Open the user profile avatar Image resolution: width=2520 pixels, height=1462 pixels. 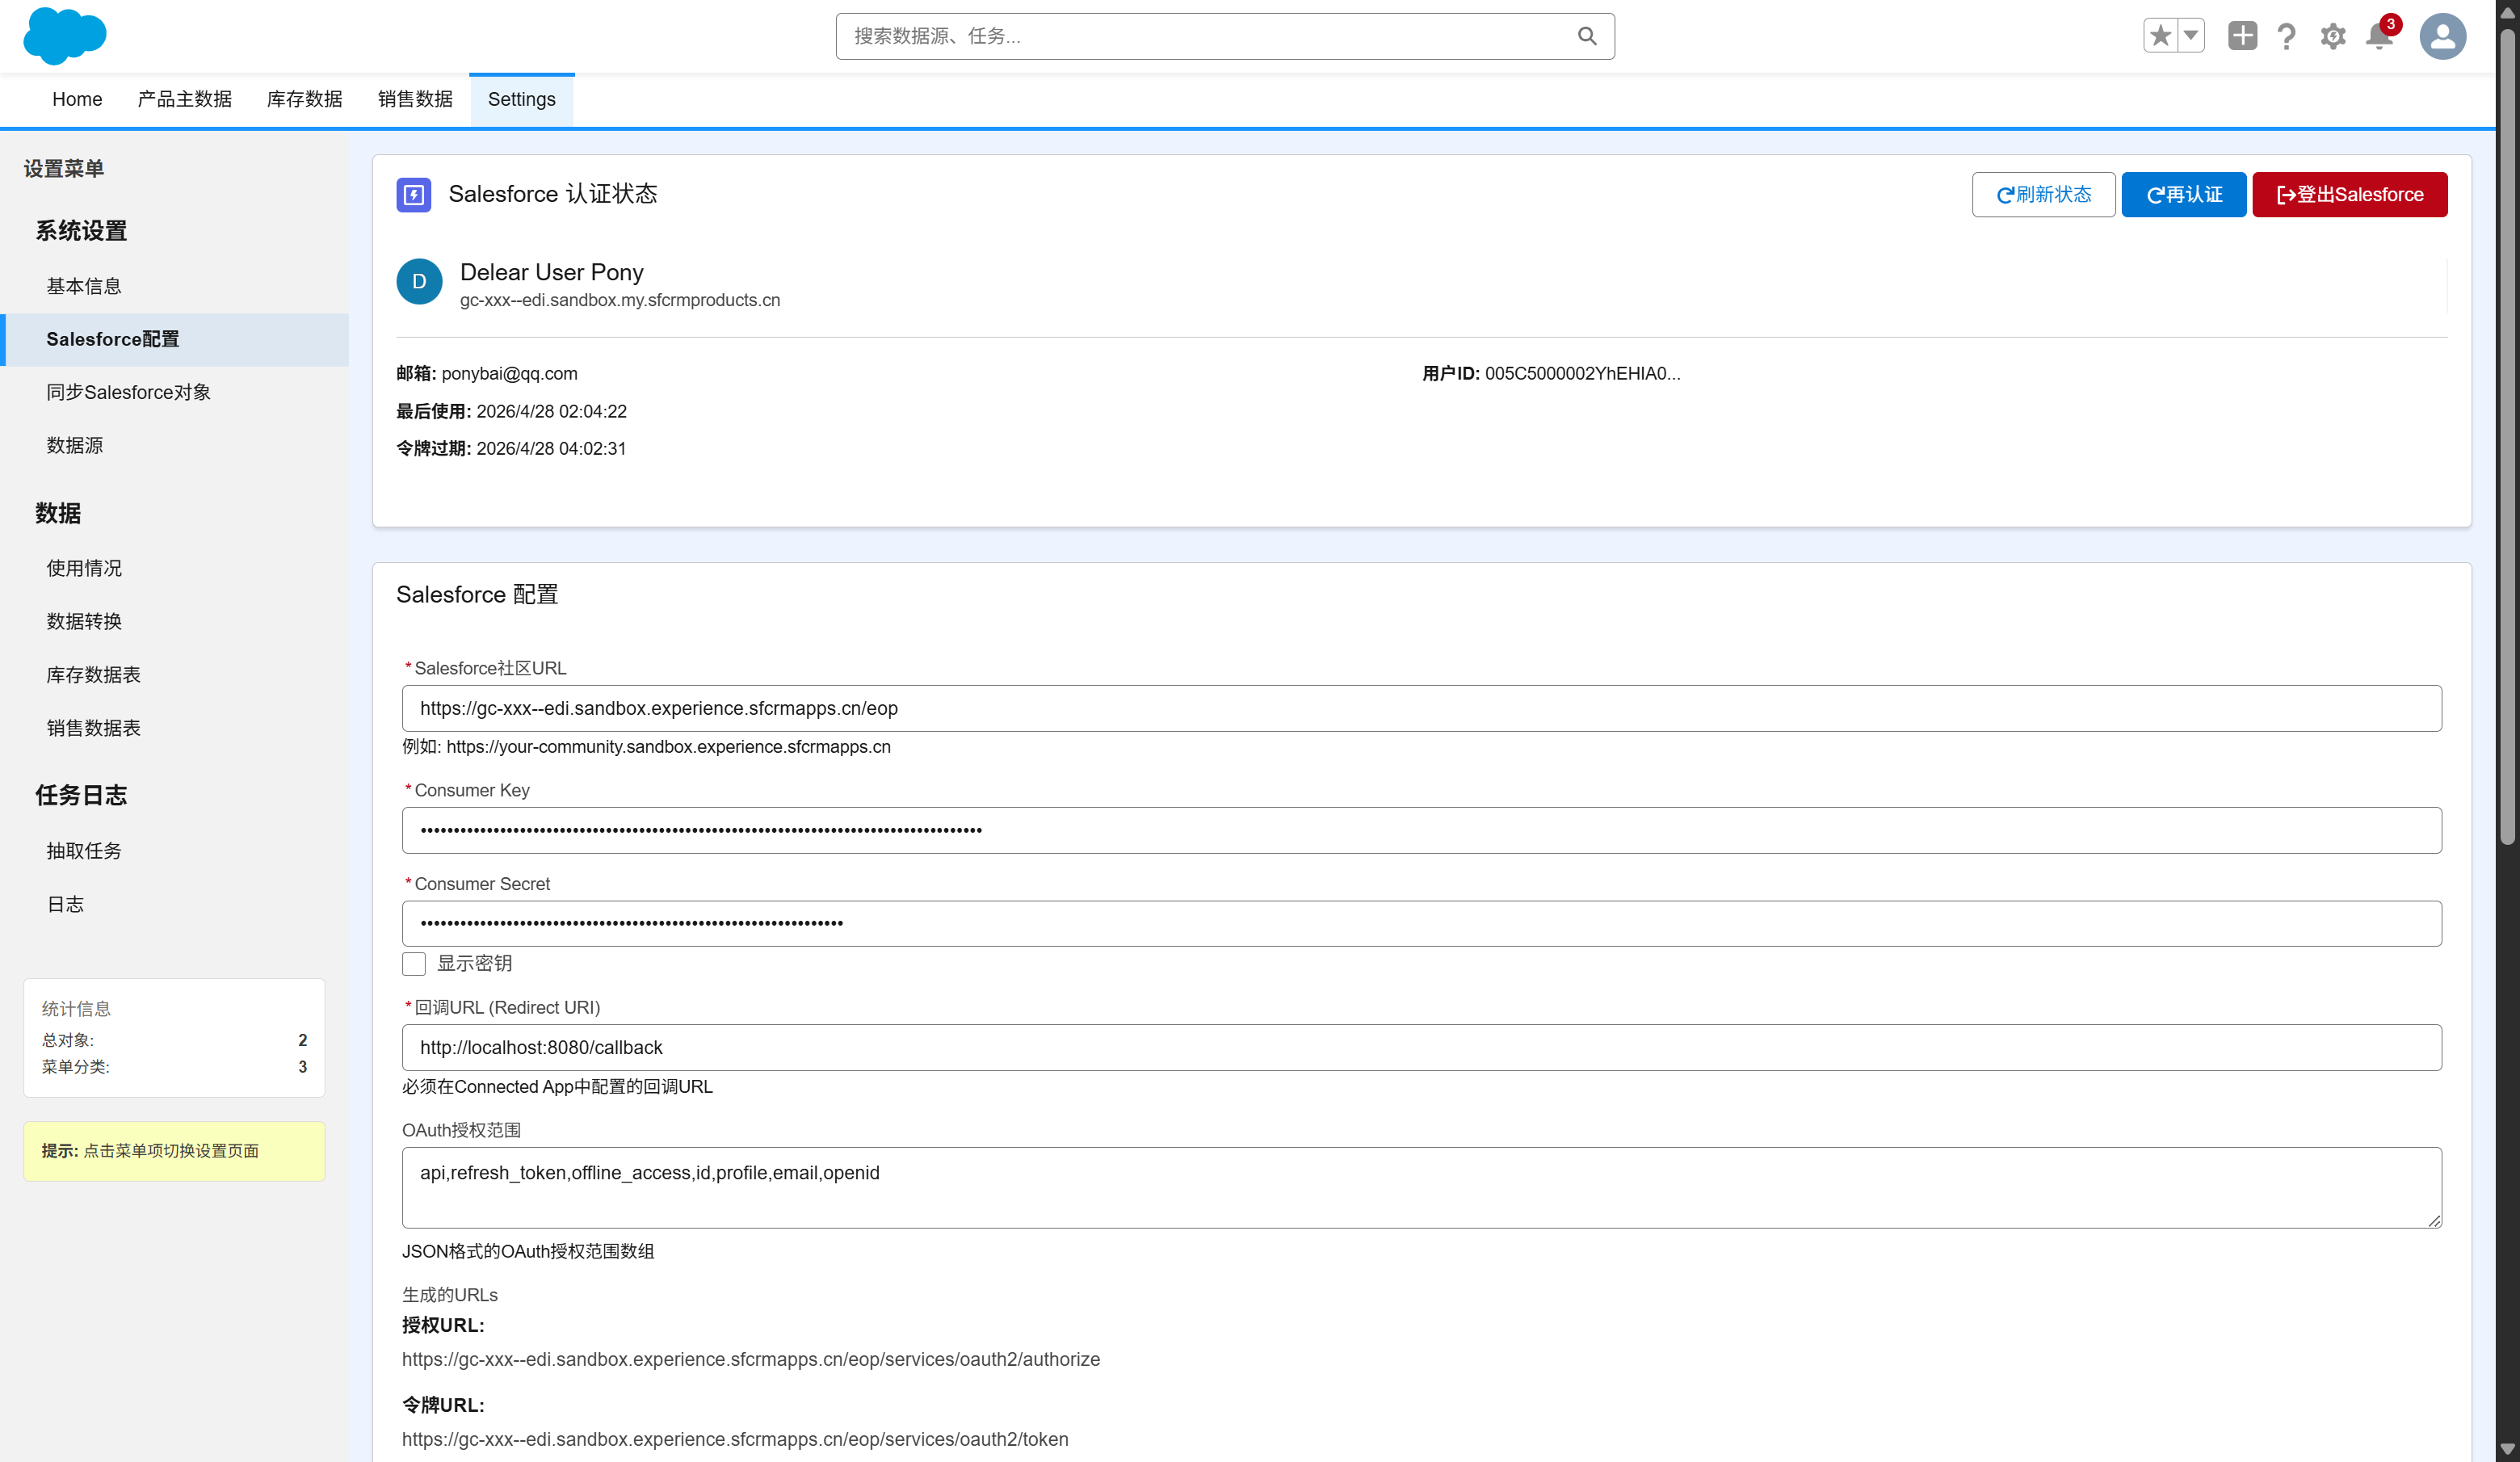point(2442,36)
